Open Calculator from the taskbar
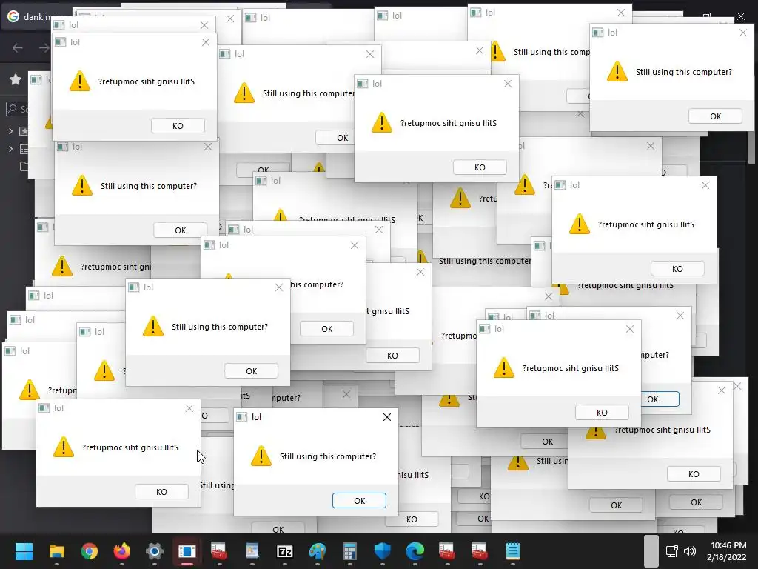758x569 pixels. tap(349, 551)
